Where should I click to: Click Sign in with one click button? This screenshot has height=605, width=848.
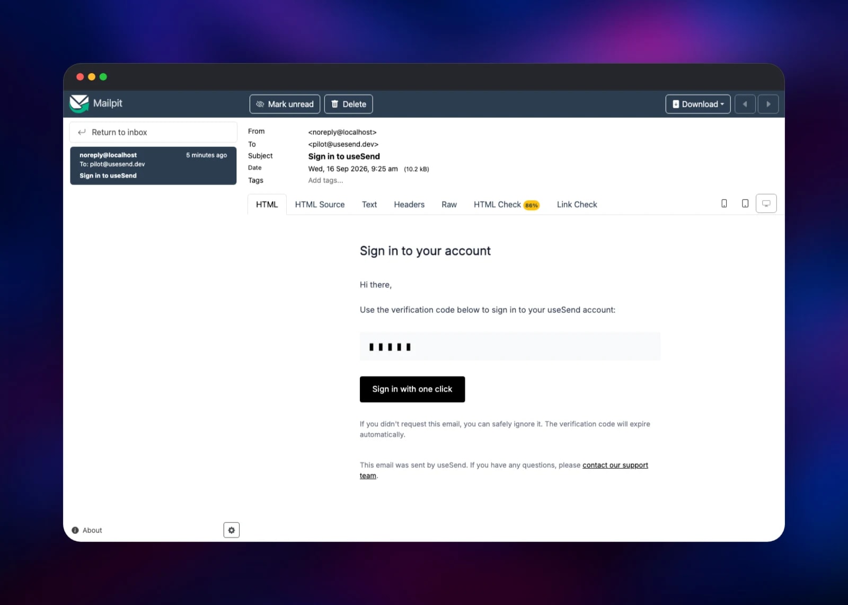412,389
